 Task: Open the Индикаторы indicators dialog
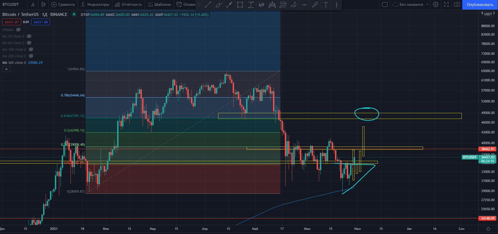[95, 5]
